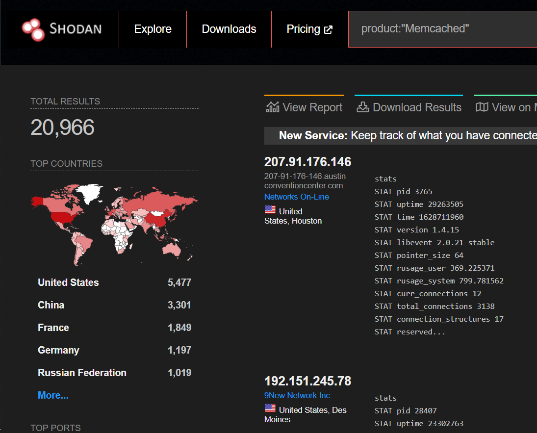This screenshot has width=537, height=433.
Task: Filter results by France
Action: point(53,328)
